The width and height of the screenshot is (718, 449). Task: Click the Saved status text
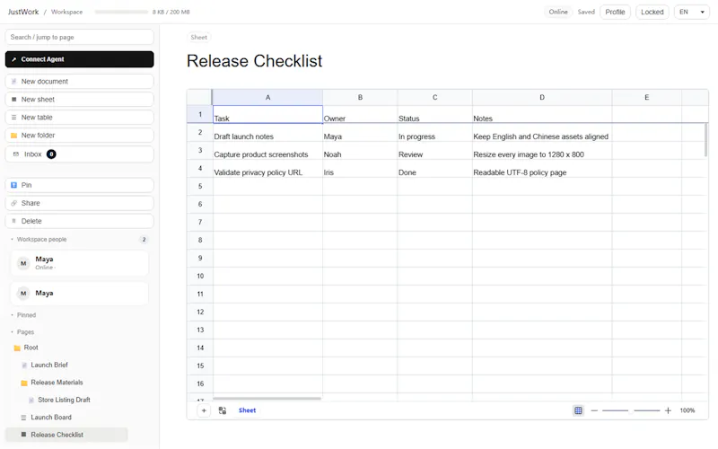tap(586, 12)
